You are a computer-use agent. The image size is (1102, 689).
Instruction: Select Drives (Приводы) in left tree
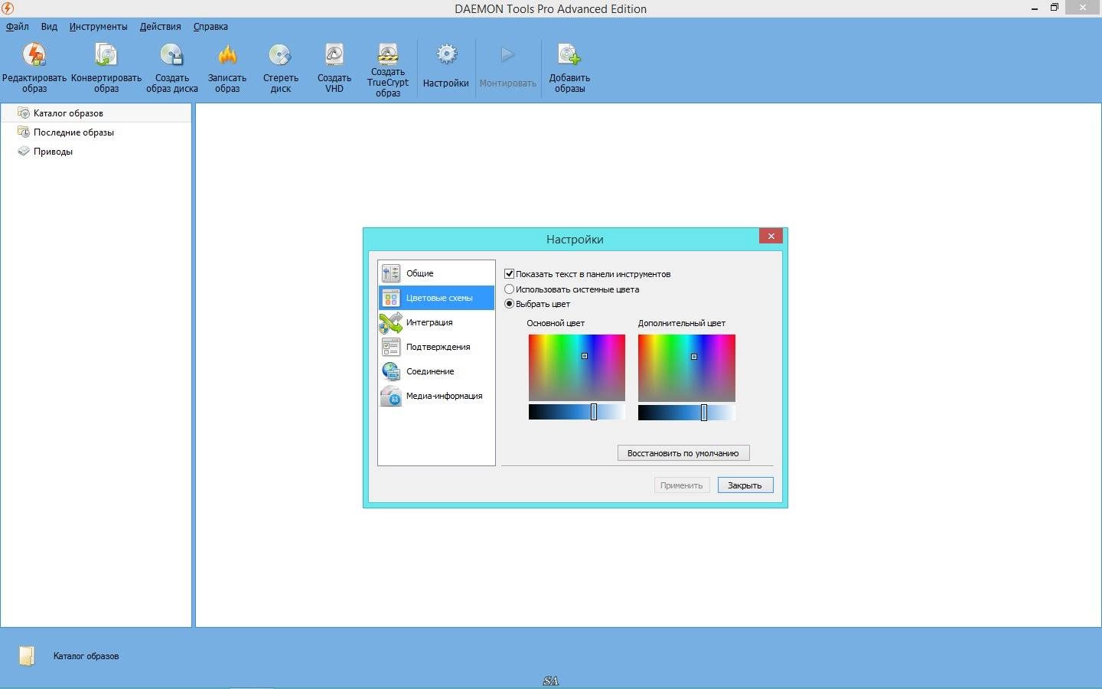(46, 151)
